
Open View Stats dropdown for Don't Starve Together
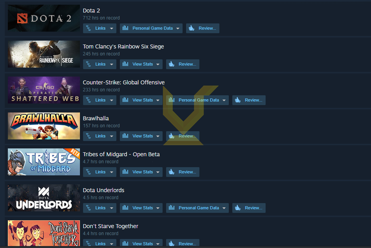[x=158, y=244]
